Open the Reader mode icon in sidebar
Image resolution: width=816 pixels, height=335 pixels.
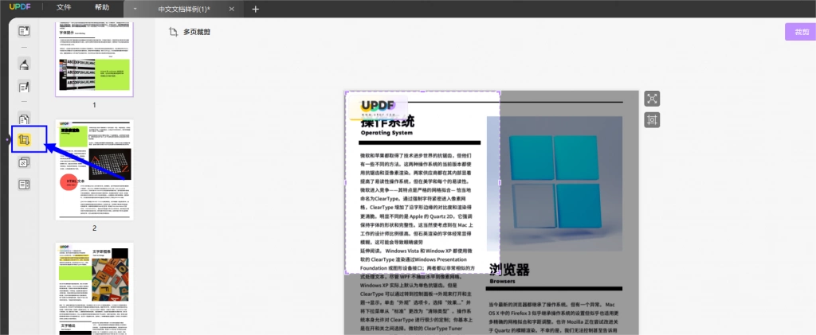click(24, 31)
